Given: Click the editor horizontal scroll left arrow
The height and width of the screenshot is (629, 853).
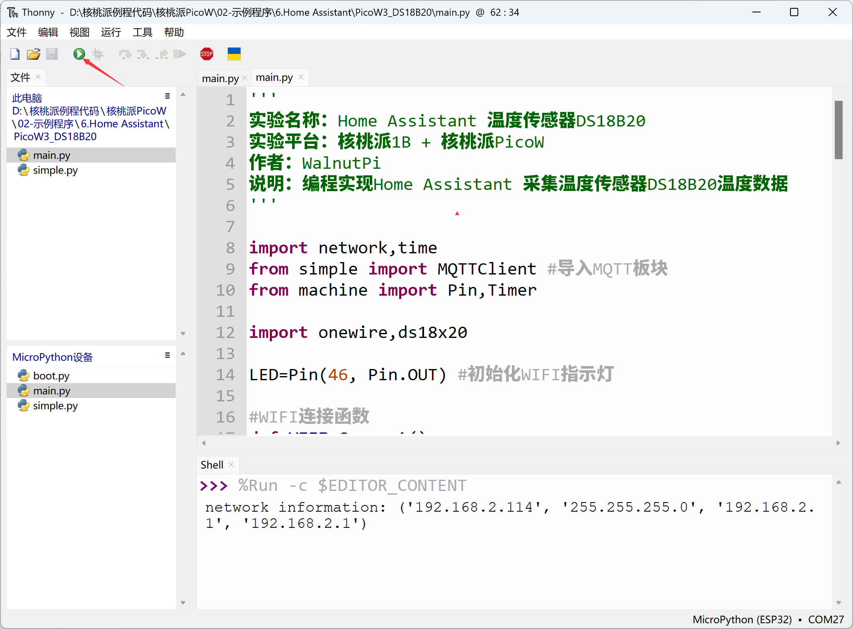Looking at the screenshot, I should [204, 443].
